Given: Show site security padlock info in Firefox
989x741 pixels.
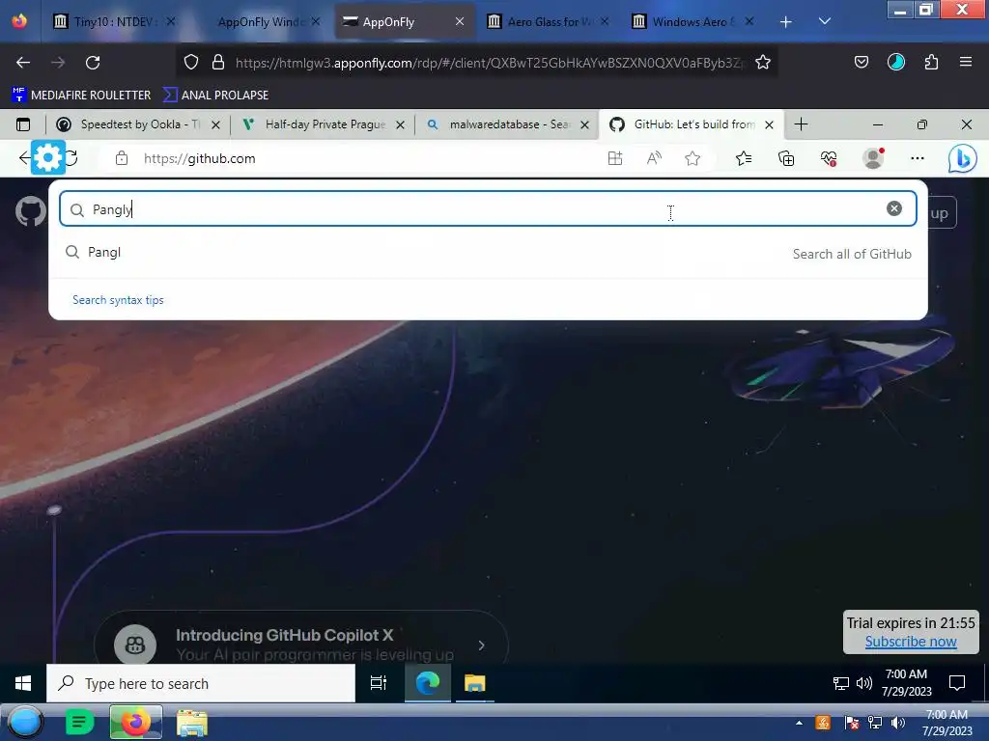Looking at the screenshot, I should click(x=218, y=63).
